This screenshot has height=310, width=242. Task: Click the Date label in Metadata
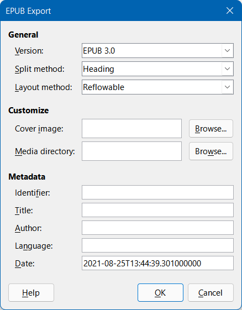25,264
